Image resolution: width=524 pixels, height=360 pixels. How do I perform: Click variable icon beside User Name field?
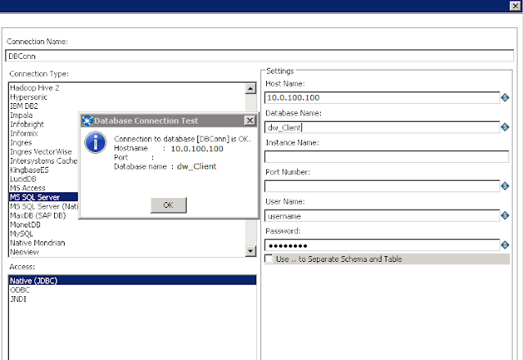coord(505,215)
